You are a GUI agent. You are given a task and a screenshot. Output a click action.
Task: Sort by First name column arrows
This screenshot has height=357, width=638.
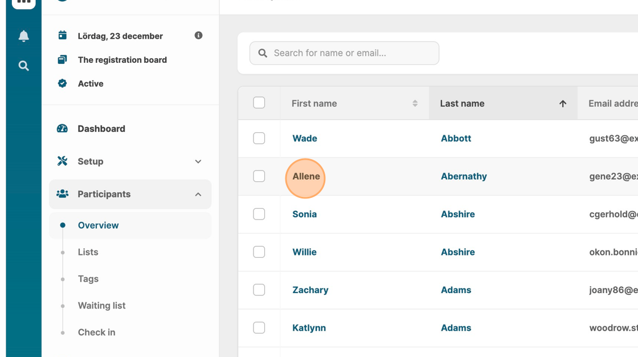(415, 103)
